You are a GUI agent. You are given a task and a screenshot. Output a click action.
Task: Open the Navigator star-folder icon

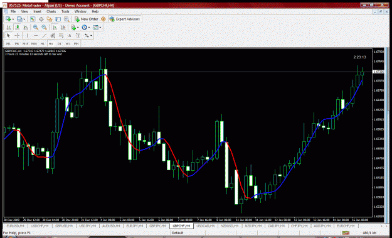[x=50, y=19]
